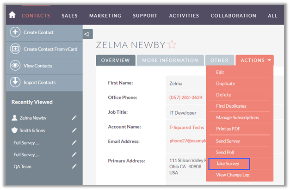Viewport: 290px width, 190px height.
Task: Click the Create Contact From vCard icon
Action: [15, 49]
